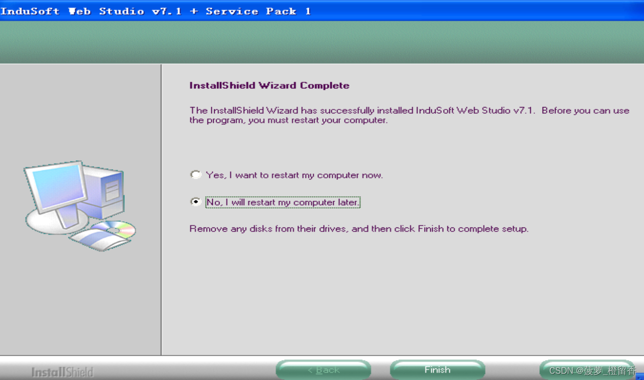Click the disabled Back button
Screen dimensions: 644x380
coord(323,370)
